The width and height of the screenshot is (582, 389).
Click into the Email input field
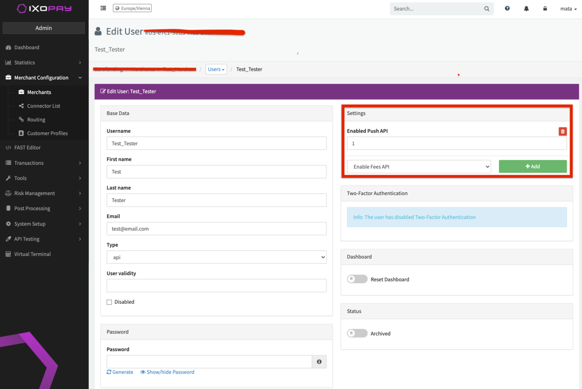[x=216, y=229]
